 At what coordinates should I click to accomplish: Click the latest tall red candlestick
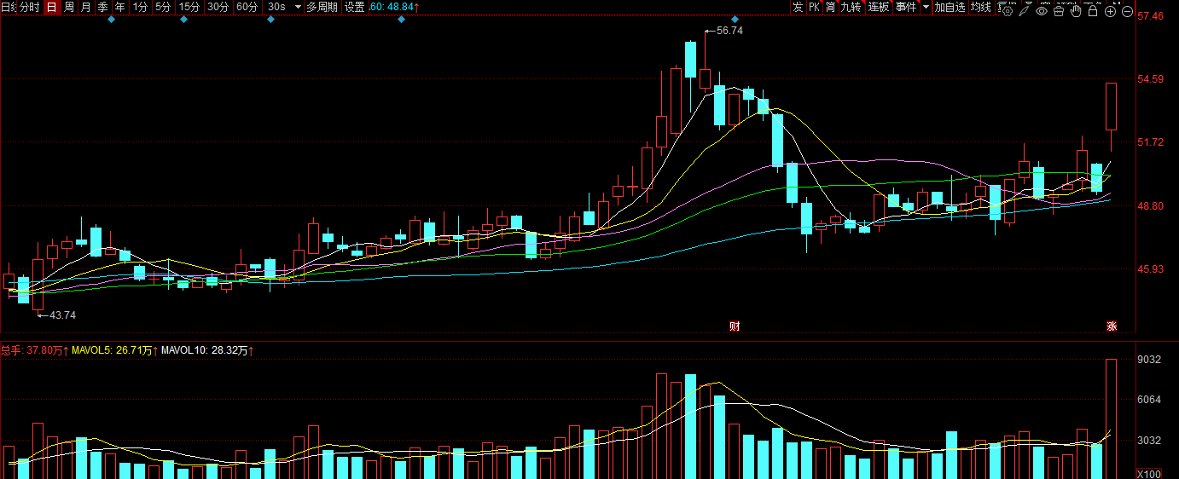click(x=1112, y=107)
